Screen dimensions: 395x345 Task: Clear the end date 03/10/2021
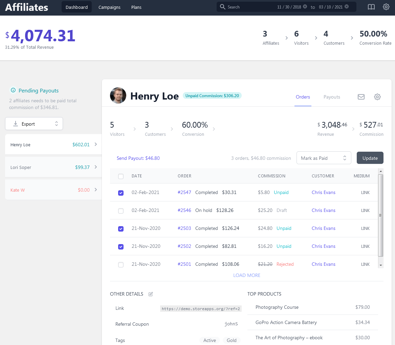[347, 6]
